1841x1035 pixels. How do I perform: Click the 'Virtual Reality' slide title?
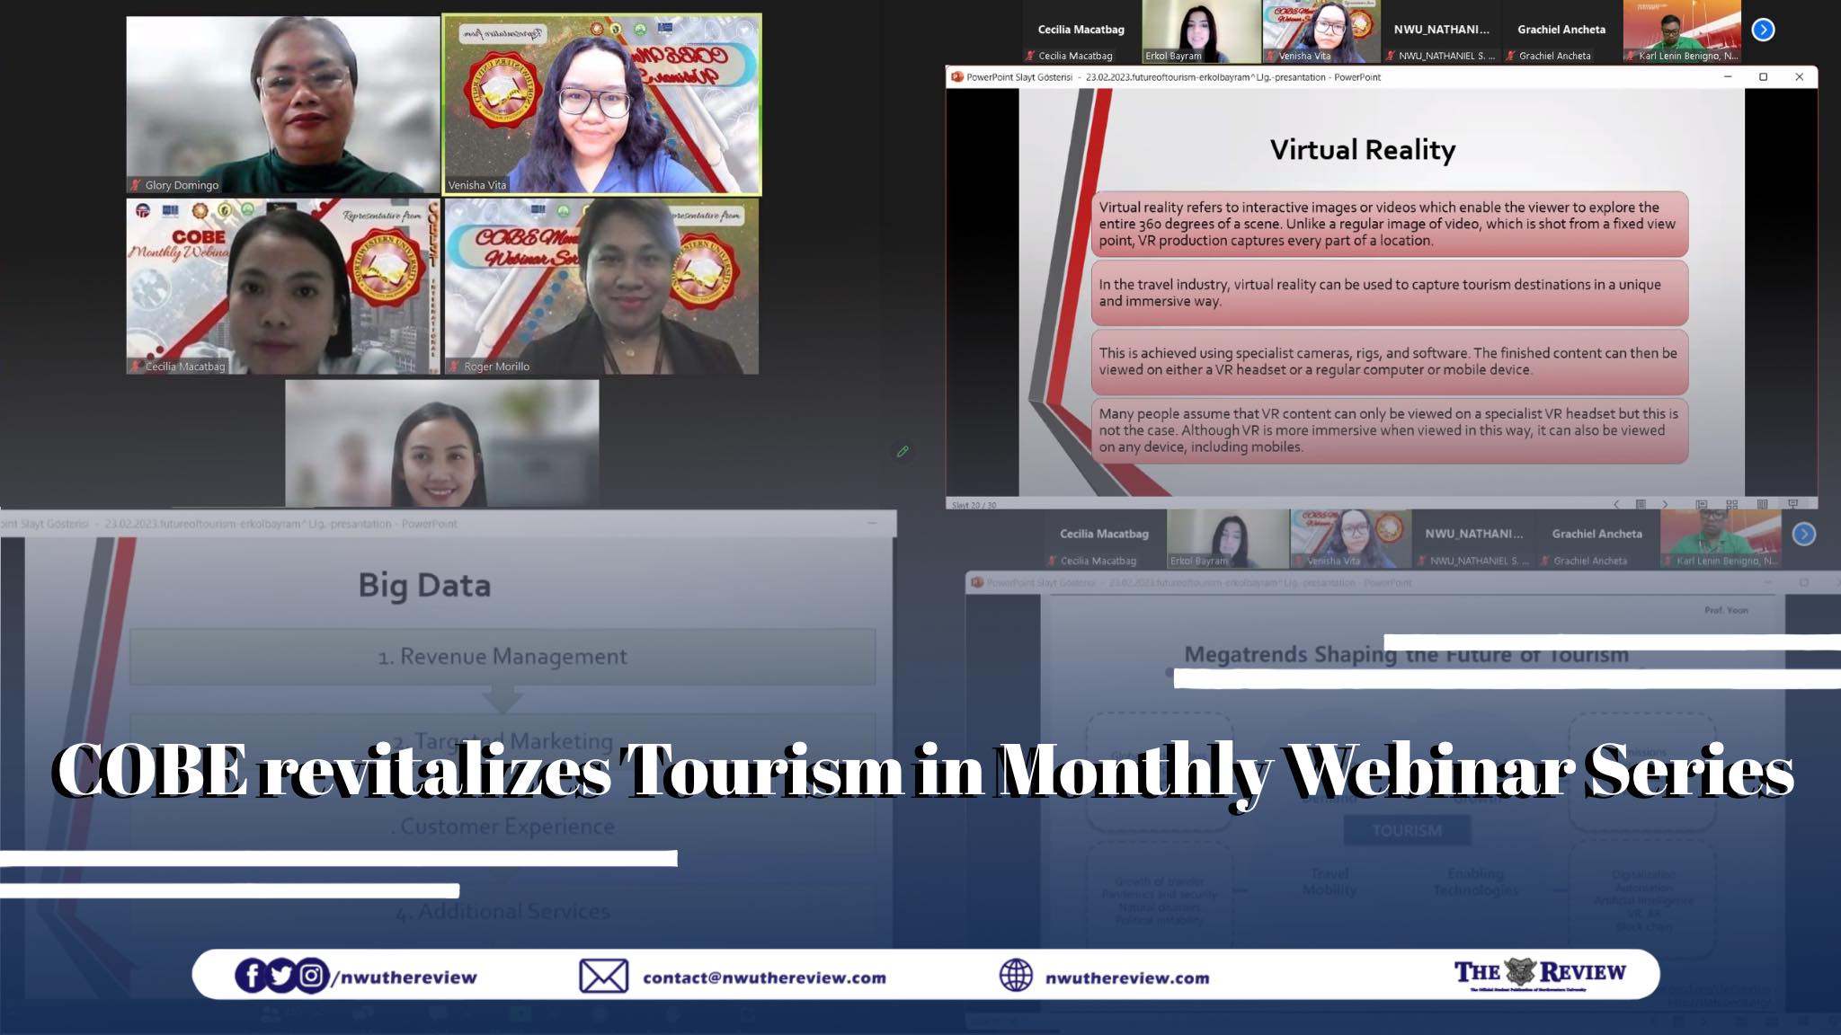click(x=1362, y=150)
